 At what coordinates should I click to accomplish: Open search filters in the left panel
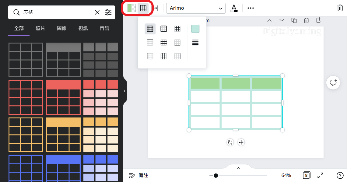pyautogui.click(x=108, y=12)
